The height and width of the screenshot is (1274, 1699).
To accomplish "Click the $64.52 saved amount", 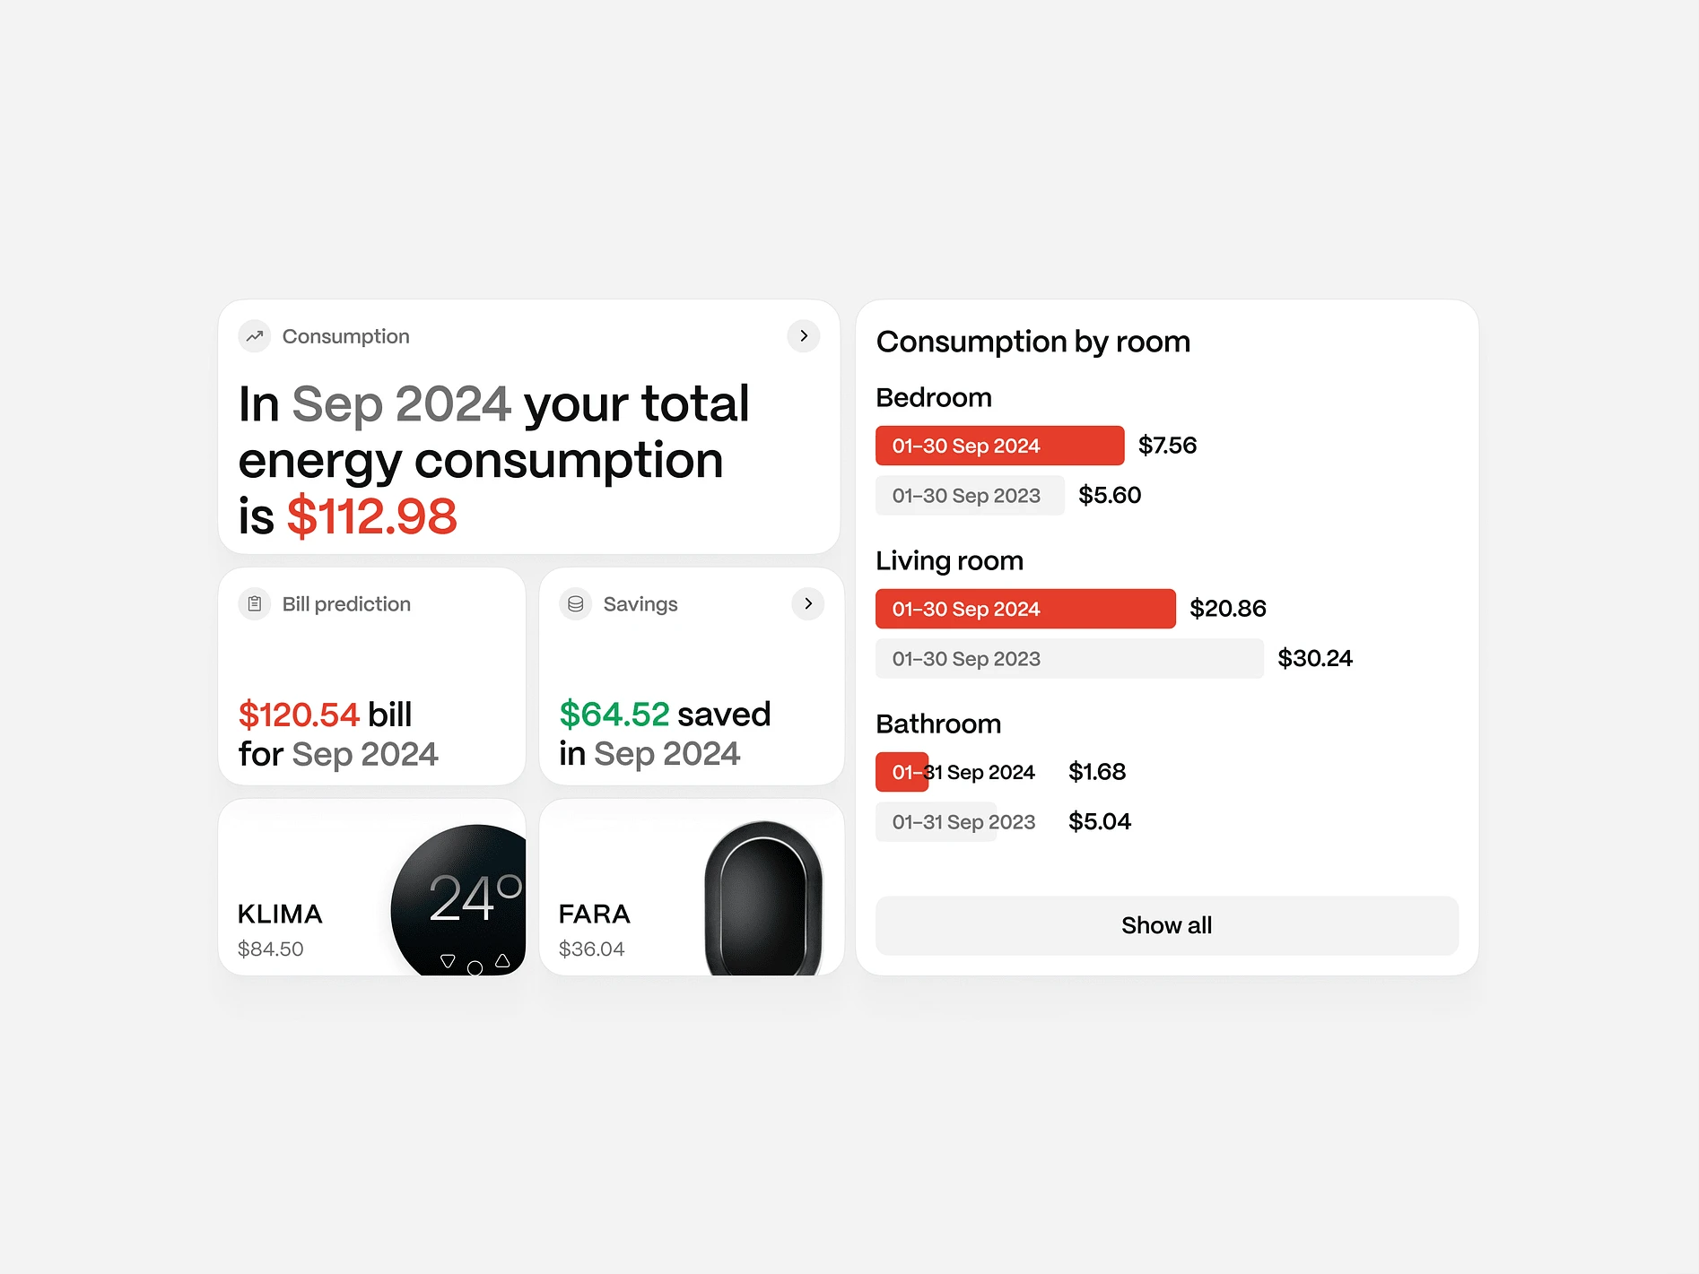I will coord(614,715).
